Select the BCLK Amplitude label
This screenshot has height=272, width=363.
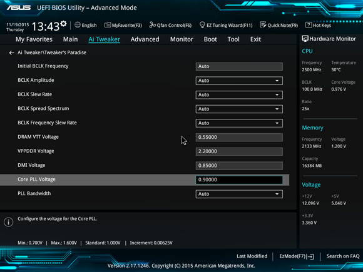[36, 80]
